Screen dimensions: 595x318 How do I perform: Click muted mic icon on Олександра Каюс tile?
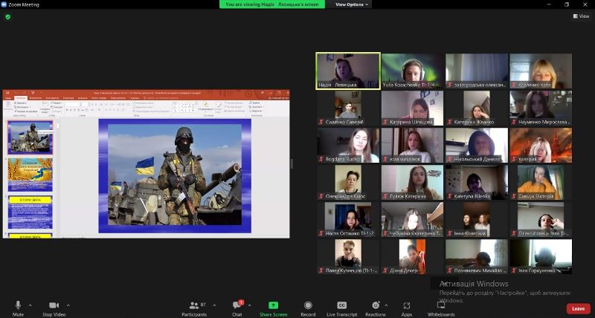(321, 196)
